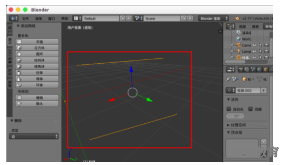The image size is (281, 165).
Task: Open the 窗口 (Window) menu
Action: (52, 18)
